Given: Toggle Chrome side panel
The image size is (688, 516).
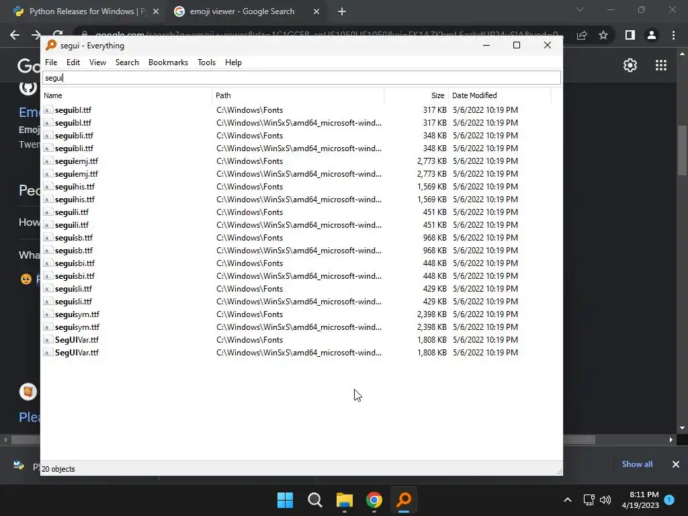Looking at the screenshot, I should click(x=630, y=35).
